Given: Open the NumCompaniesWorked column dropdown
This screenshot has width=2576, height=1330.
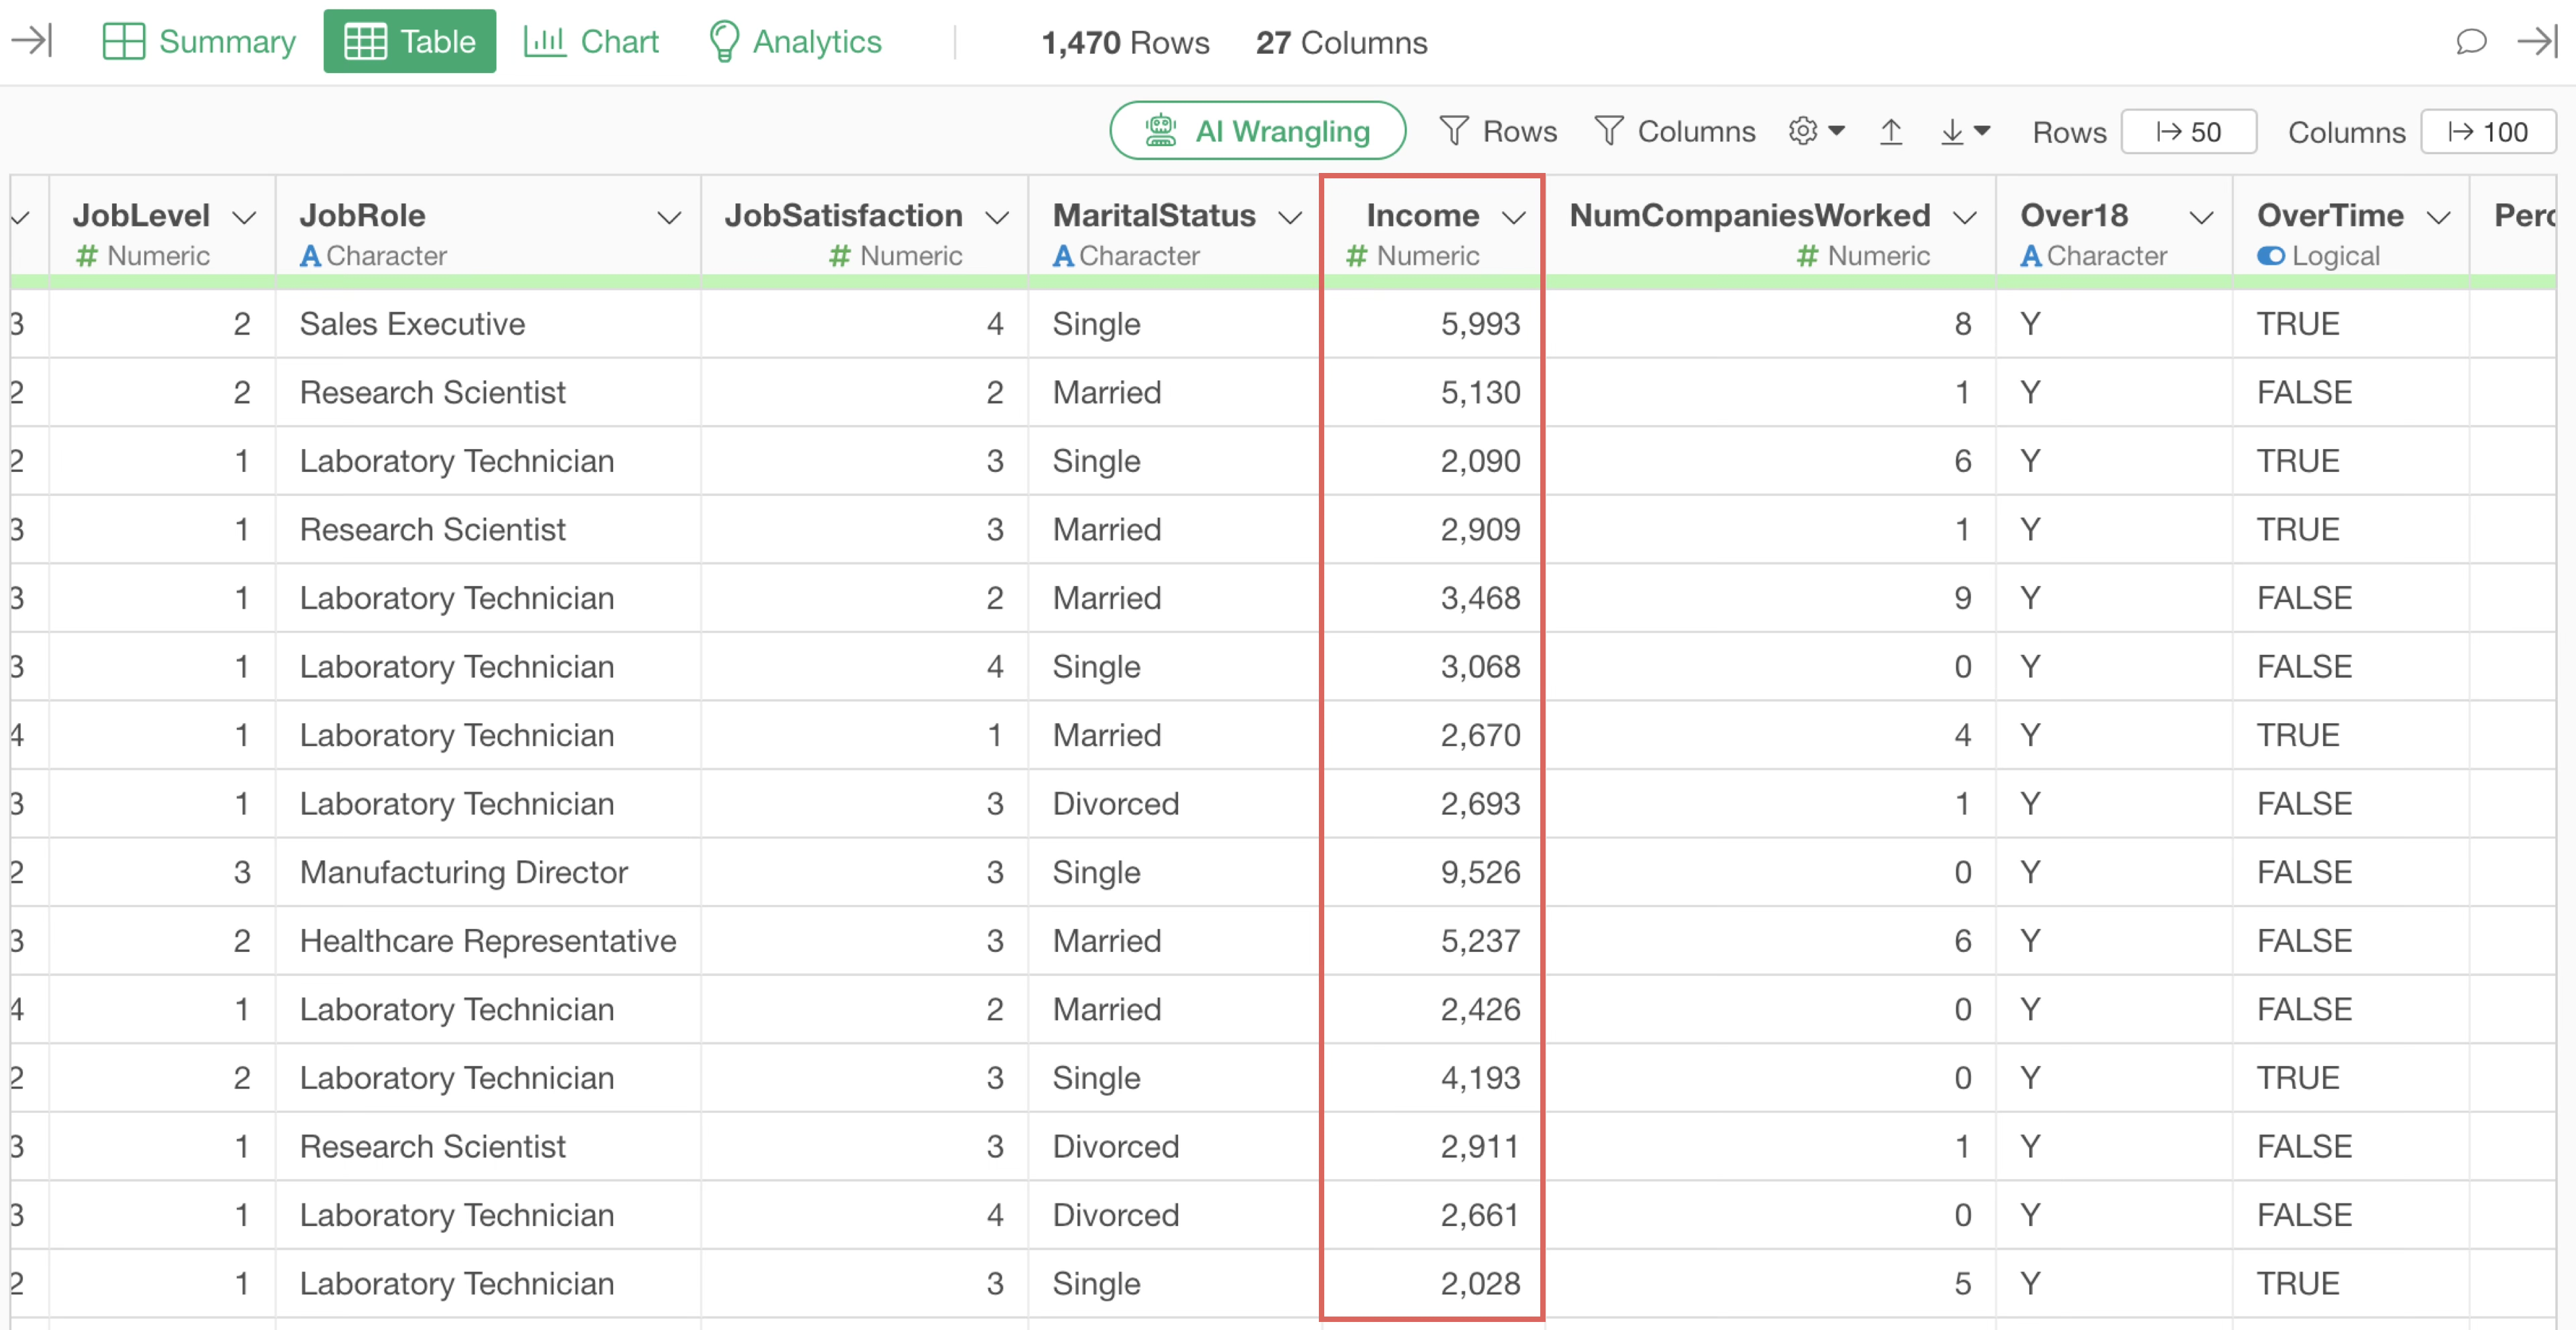Looking at the screenshot, I should click(x=1965, y=217).
